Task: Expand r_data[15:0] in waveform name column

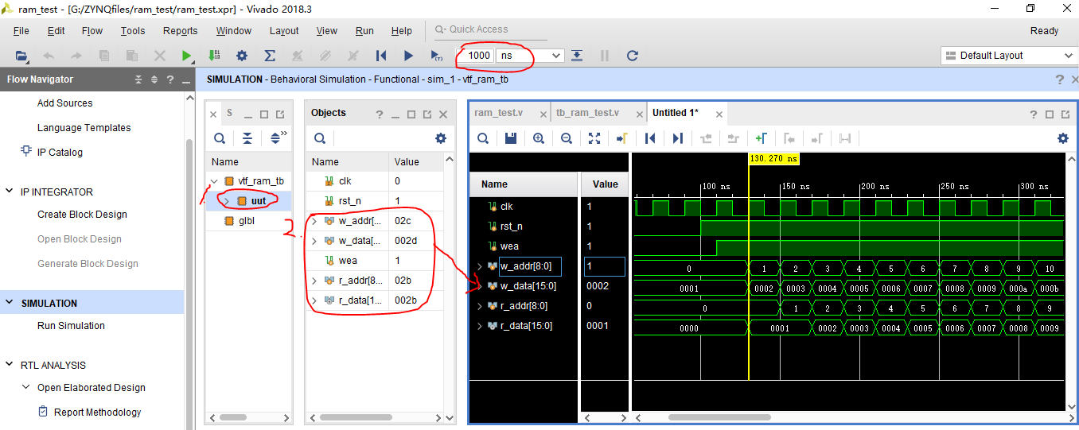Action: pos(479,326)
